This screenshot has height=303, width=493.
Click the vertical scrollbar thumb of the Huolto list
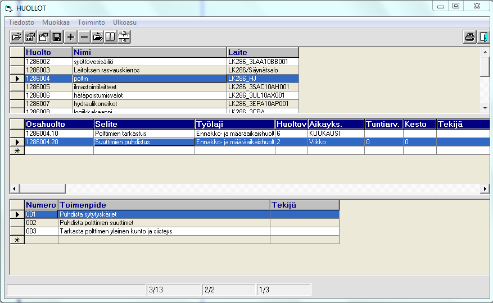[485, 67]
